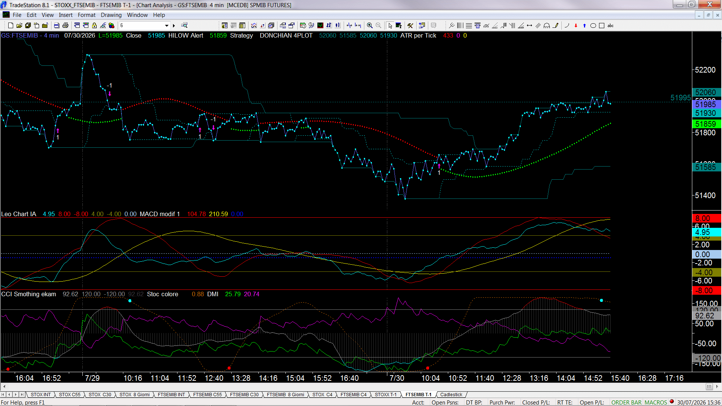Select the pencil trendline drawing tool
722x406 pixels.
[x=555, y=26]
